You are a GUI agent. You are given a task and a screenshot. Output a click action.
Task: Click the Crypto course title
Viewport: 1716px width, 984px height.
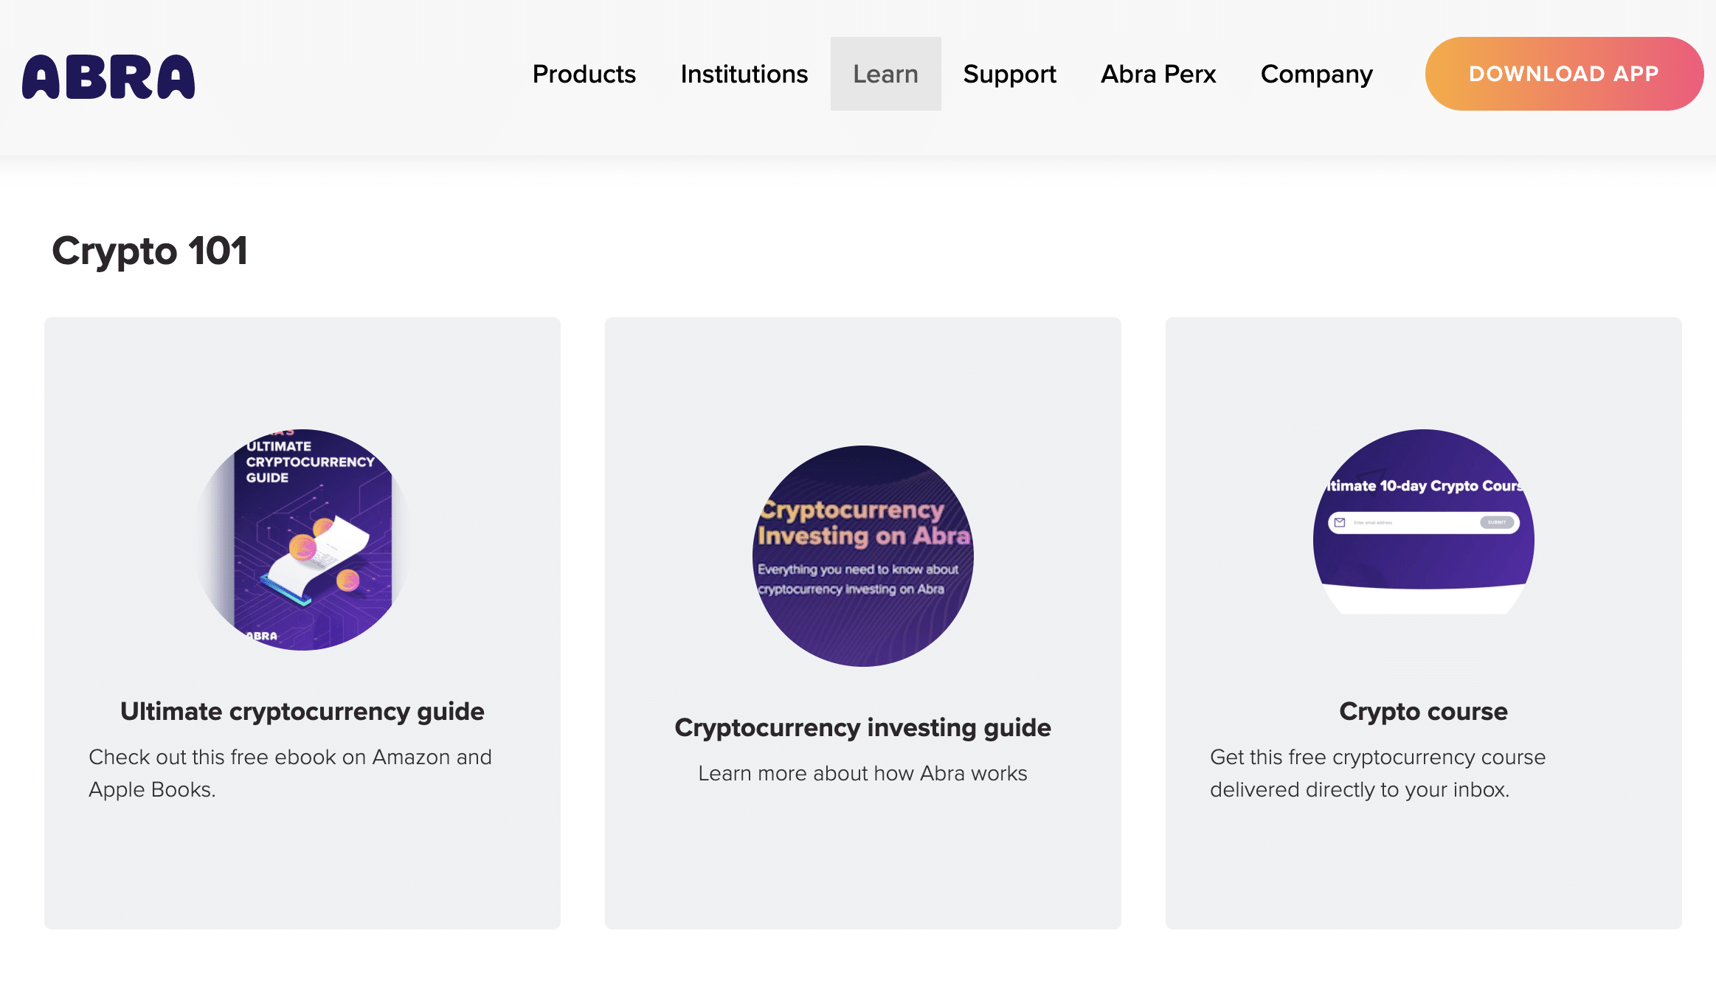click(x=1424, y=712)
